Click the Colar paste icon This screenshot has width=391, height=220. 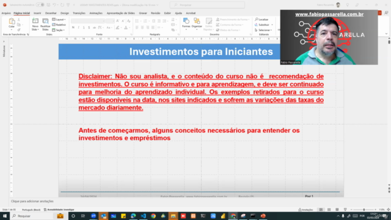pyautogui.click(x=12, y=21)
